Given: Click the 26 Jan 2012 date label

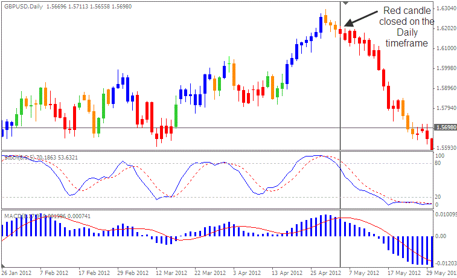Looking at the screenshot, I should click(x=16, y=273).
